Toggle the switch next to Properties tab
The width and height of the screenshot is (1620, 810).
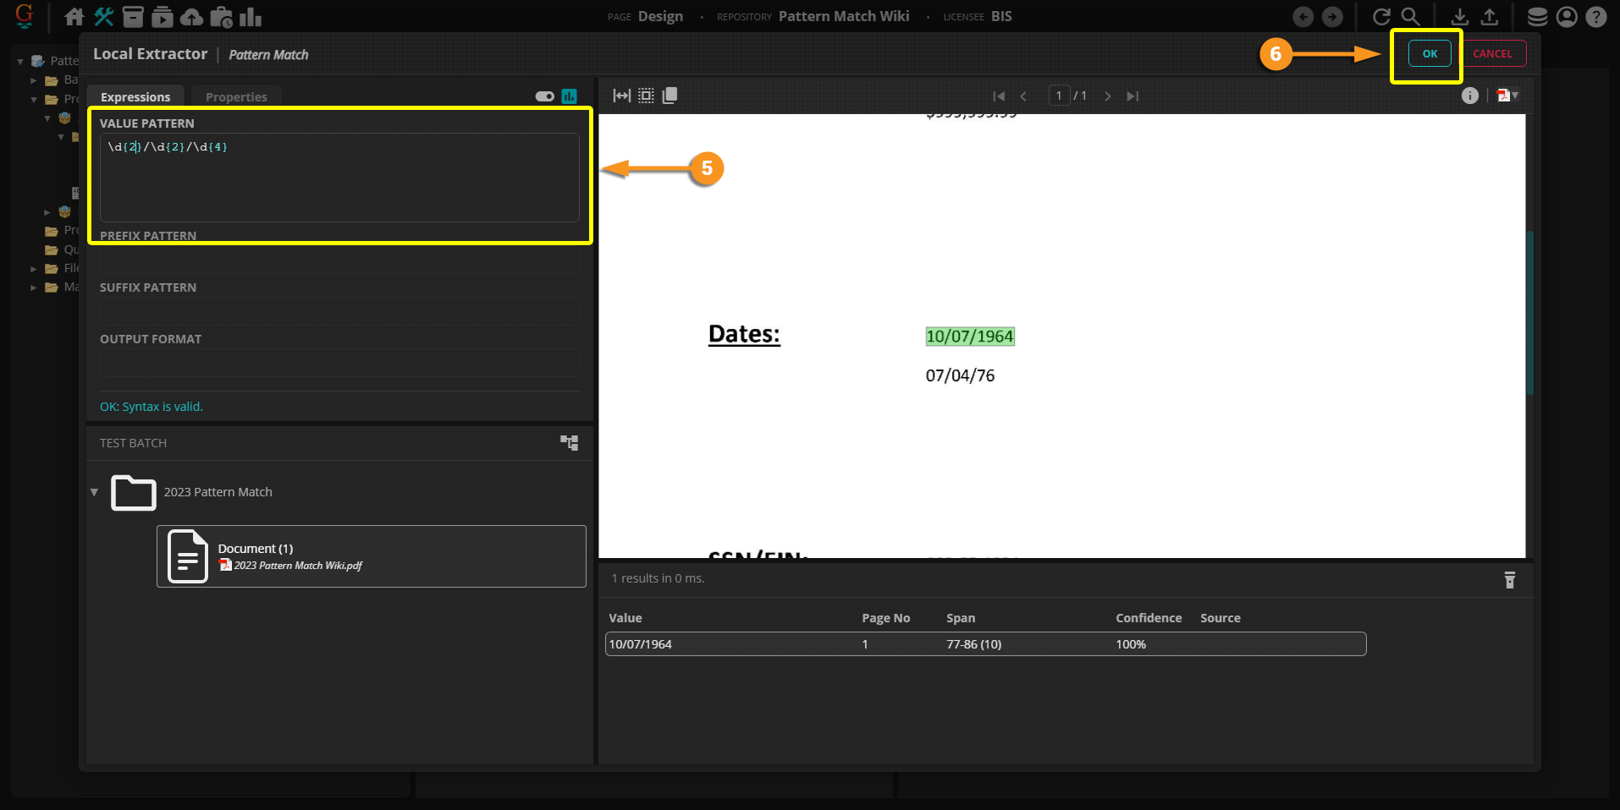(x=545, y=96)
